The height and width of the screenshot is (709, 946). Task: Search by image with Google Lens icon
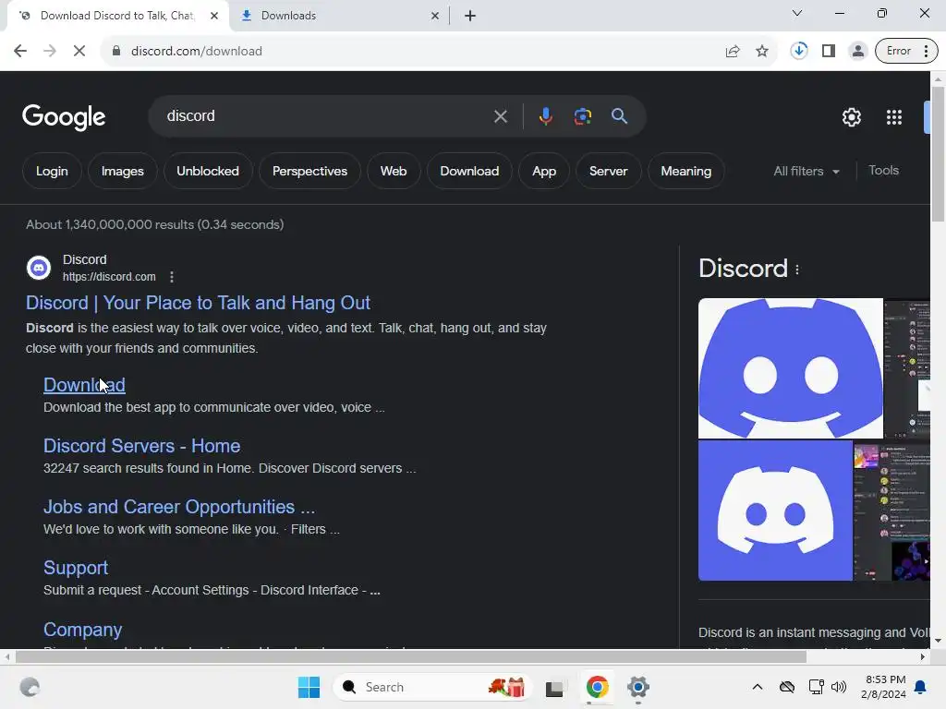[582, 115]
